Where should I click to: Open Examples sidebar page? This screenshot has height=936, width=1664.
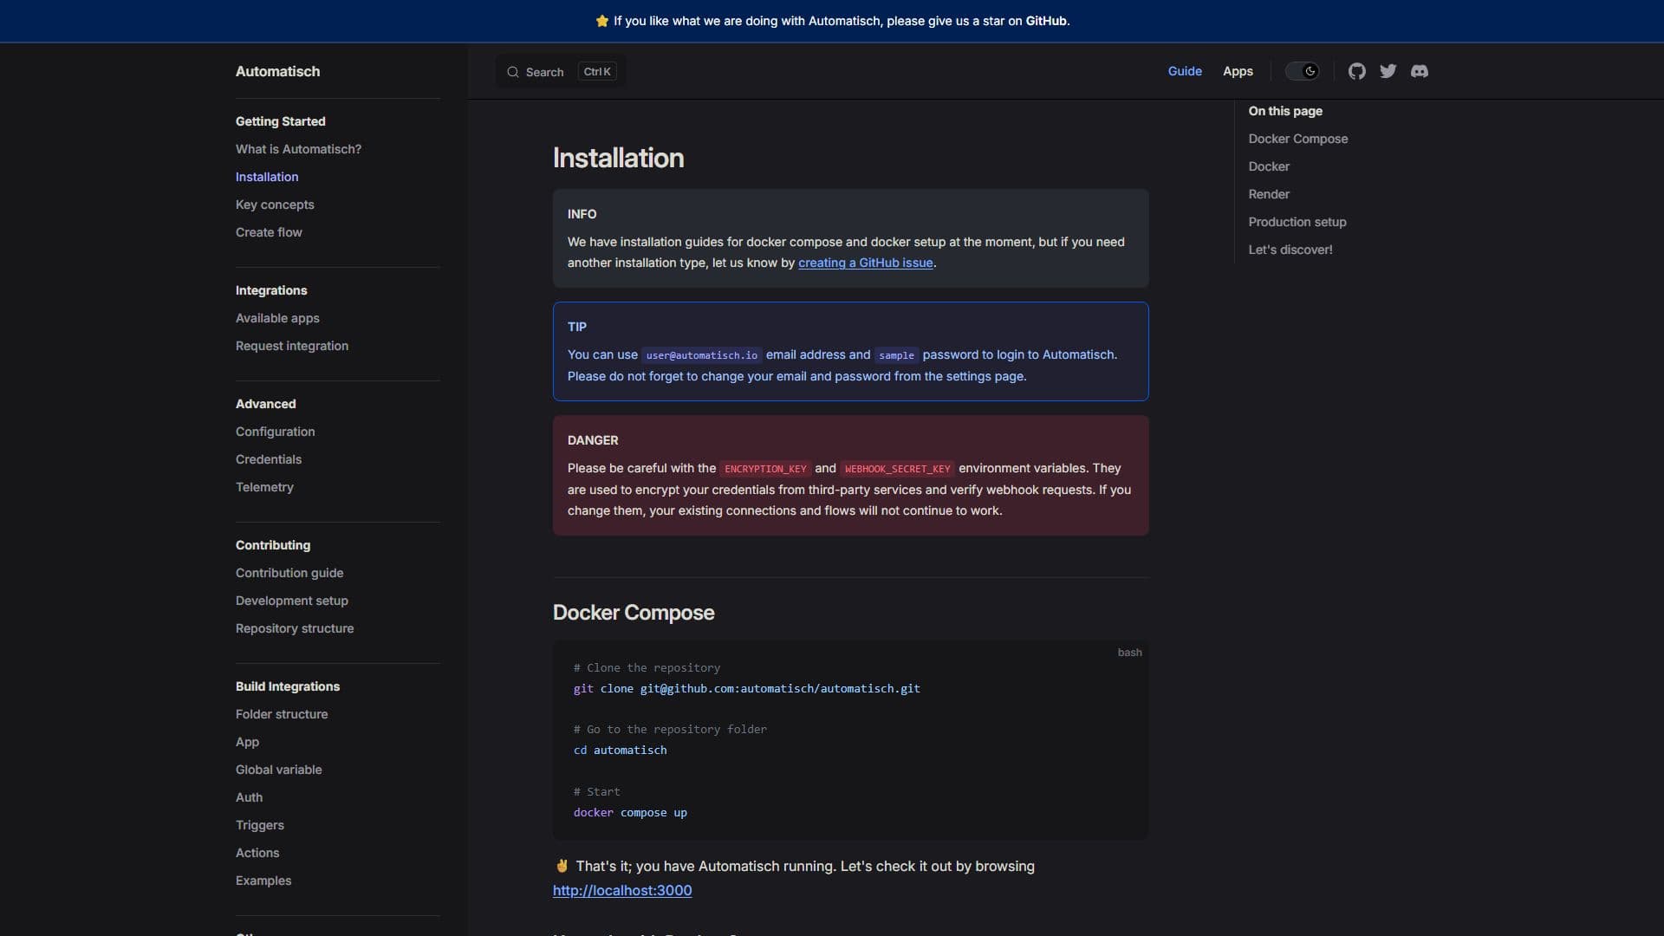[263, 881]
